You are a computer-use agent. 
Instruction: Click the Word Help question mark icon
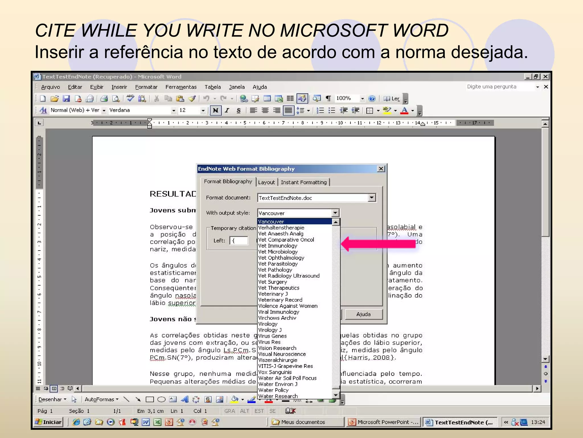coord(372,99)
